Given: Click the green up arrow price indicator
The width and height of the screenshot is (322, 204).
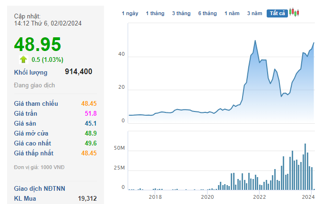Looking at the screenshot, I should [23, 59].
